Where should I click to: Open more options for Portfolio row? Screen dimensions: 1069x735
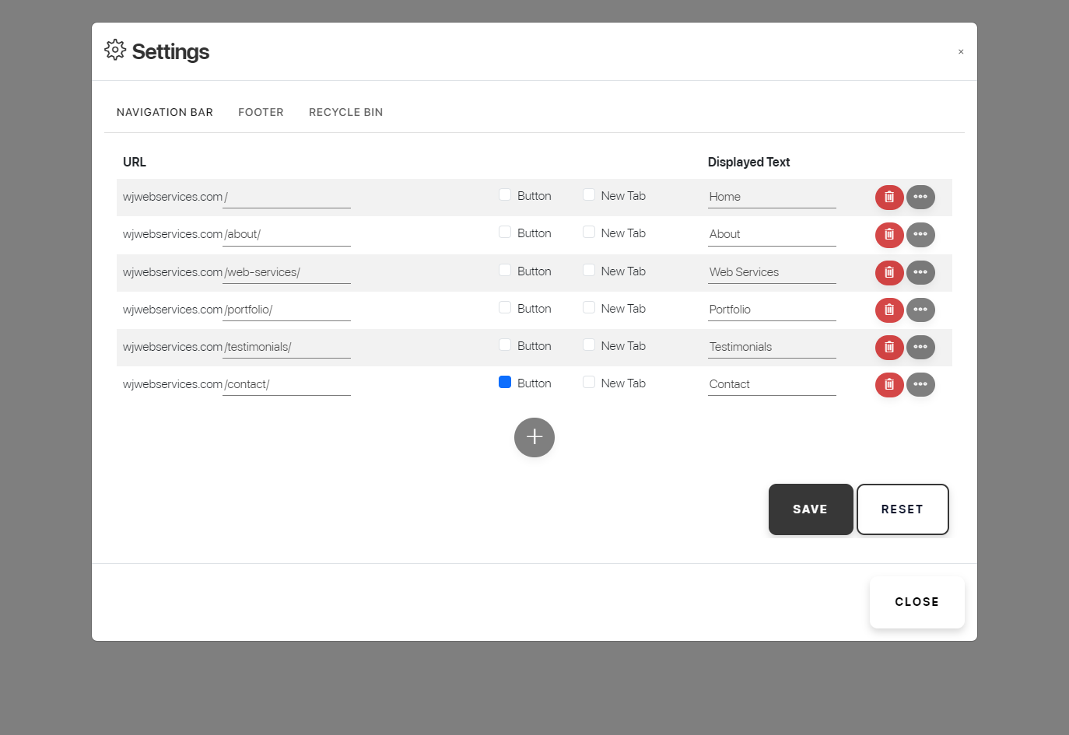coord(920,310)
